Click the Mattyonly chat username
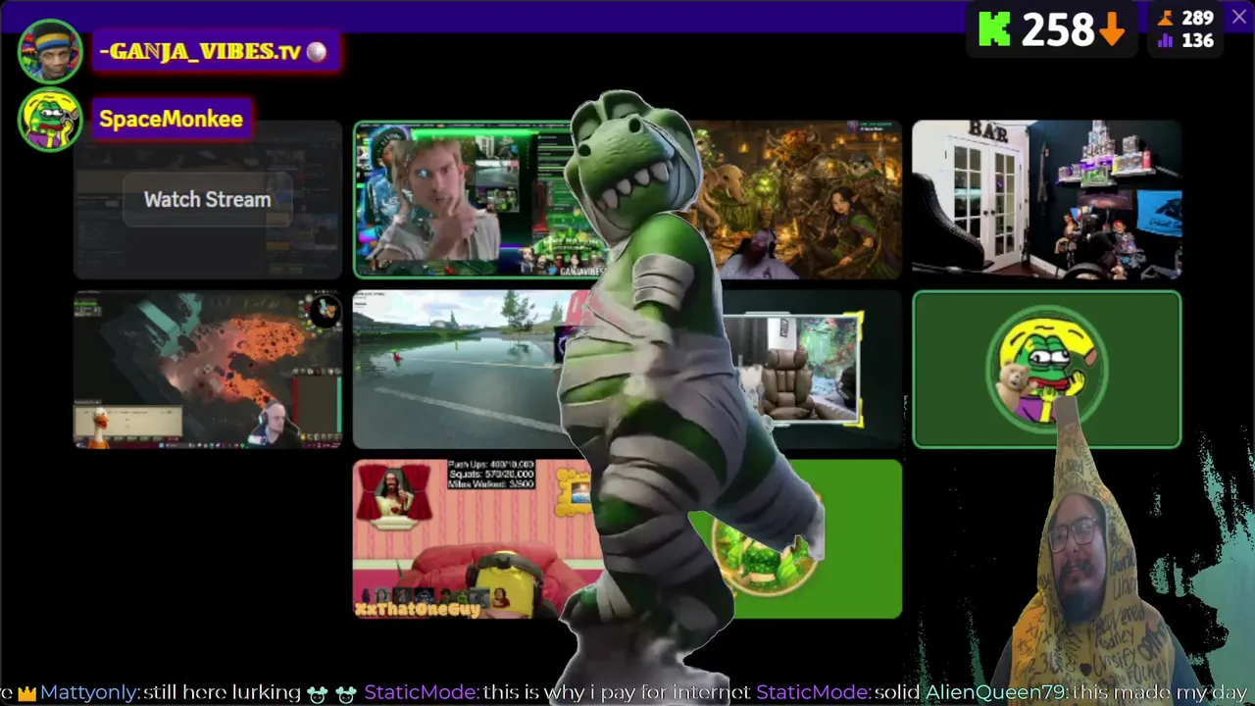 (87, 692)
